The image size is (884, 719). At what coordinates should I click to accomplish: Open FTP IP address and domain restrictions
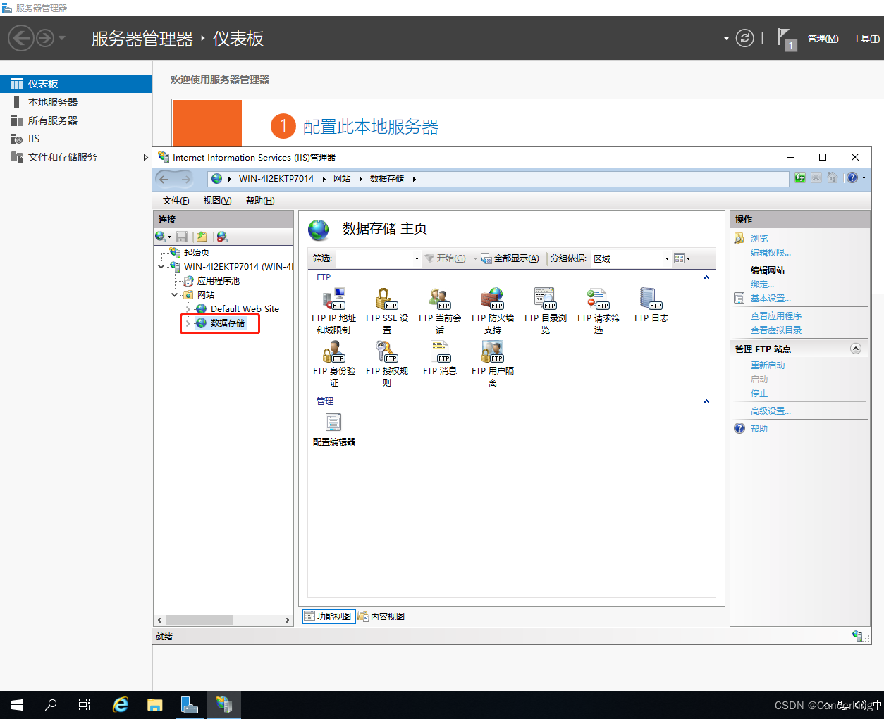334,299
